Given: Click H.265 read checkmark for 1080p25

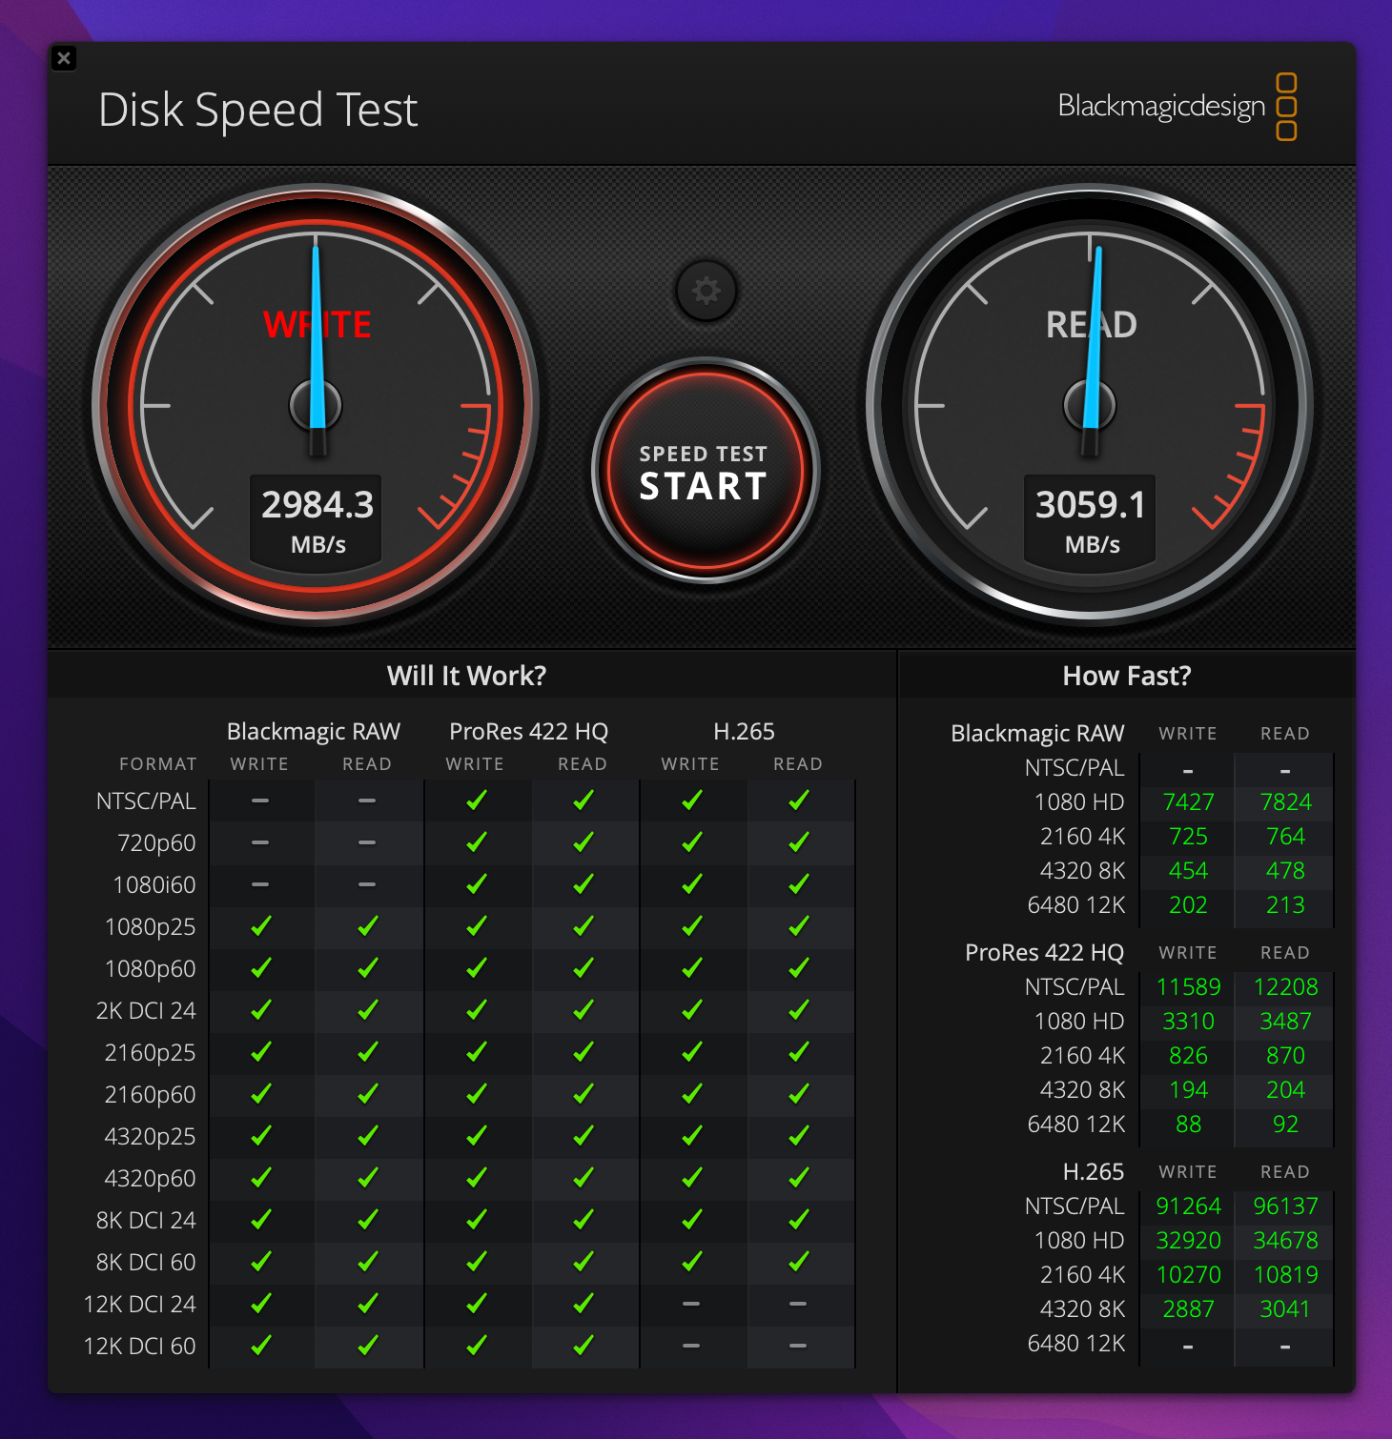Looking at the screenshot, I should (x=798, y=925).
